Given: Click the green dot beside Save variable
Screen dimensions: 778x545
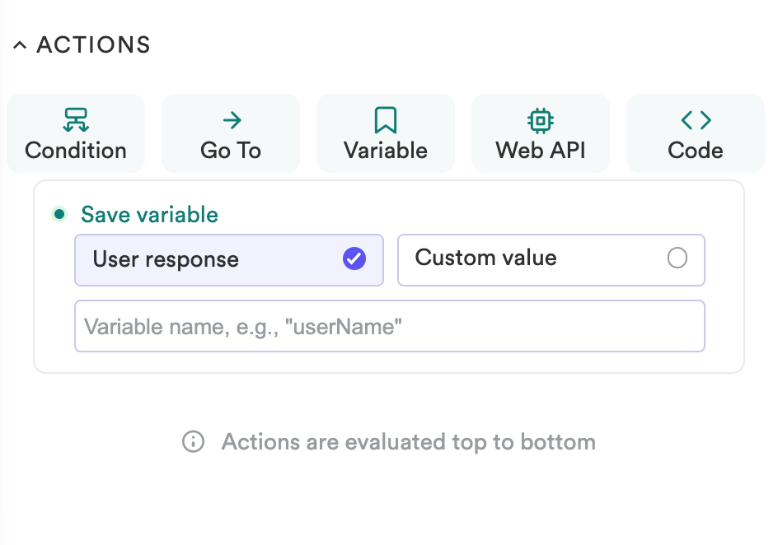Looking at the screenshot, I should (x=59, y=215).
